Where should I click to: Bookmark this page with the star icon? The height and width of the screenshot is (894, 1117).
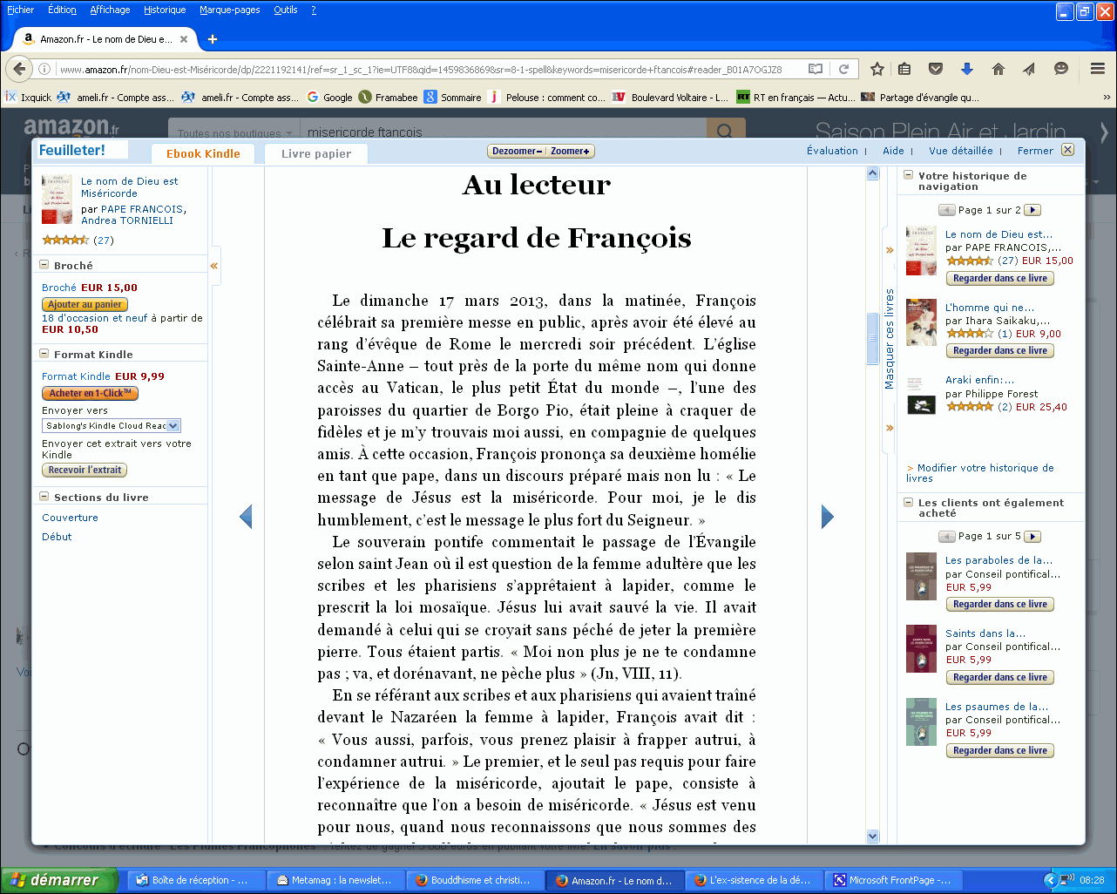point(877,69)
